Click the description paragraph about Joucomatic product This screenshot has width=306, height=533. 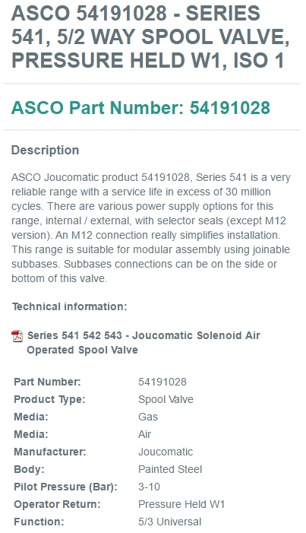(x=151, y=228)
